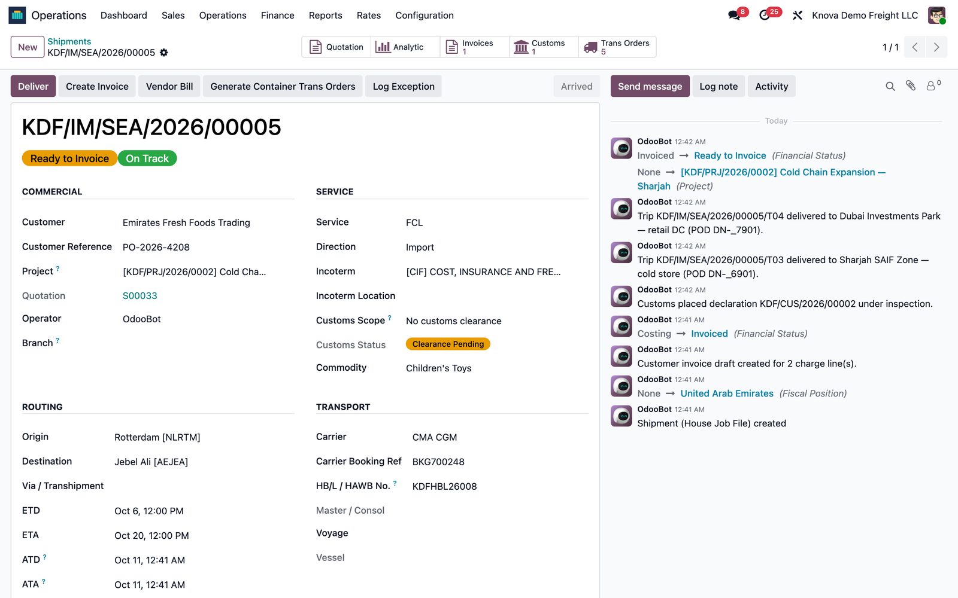Open the Reports menu
Image resolution: width=958 pixels, height=598 pixels.
(x=326, y=16)
